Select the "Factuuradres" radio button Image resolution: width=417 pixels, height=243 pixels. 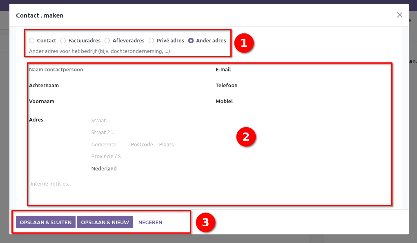pyautogui.click(x=63, y=40)
